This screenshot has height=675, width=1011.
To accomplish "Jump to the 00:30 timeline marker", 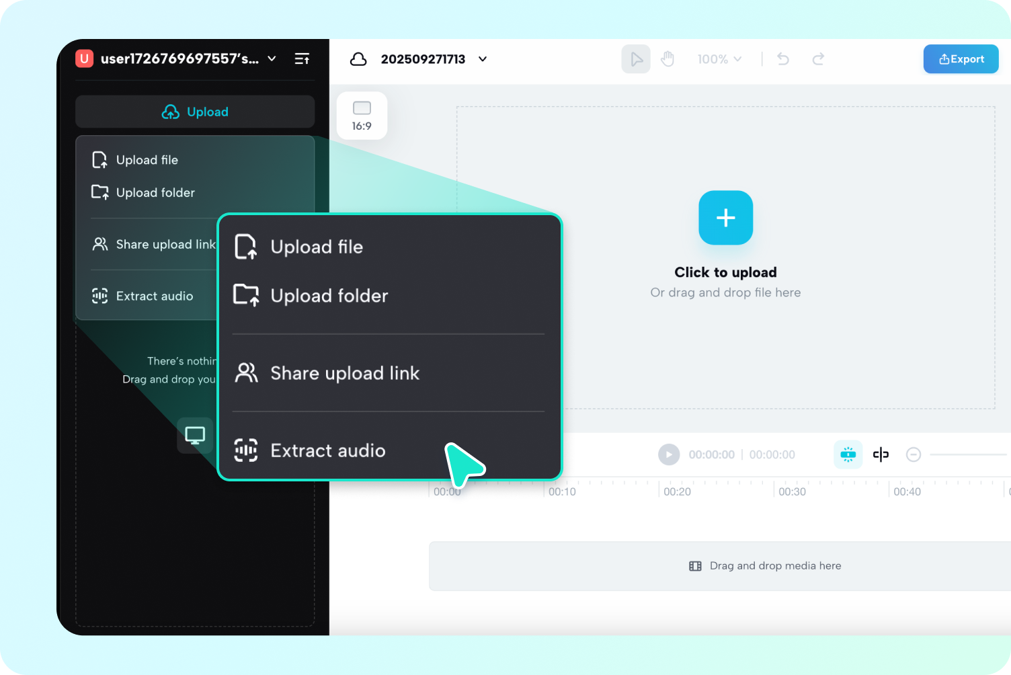I will click(x=792, y=491).
